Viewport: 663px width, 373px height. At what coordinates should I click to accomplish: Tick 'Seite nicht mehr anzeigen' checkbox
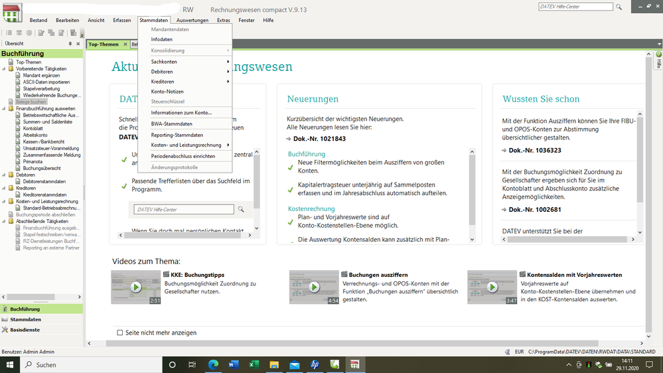(120, 333)
